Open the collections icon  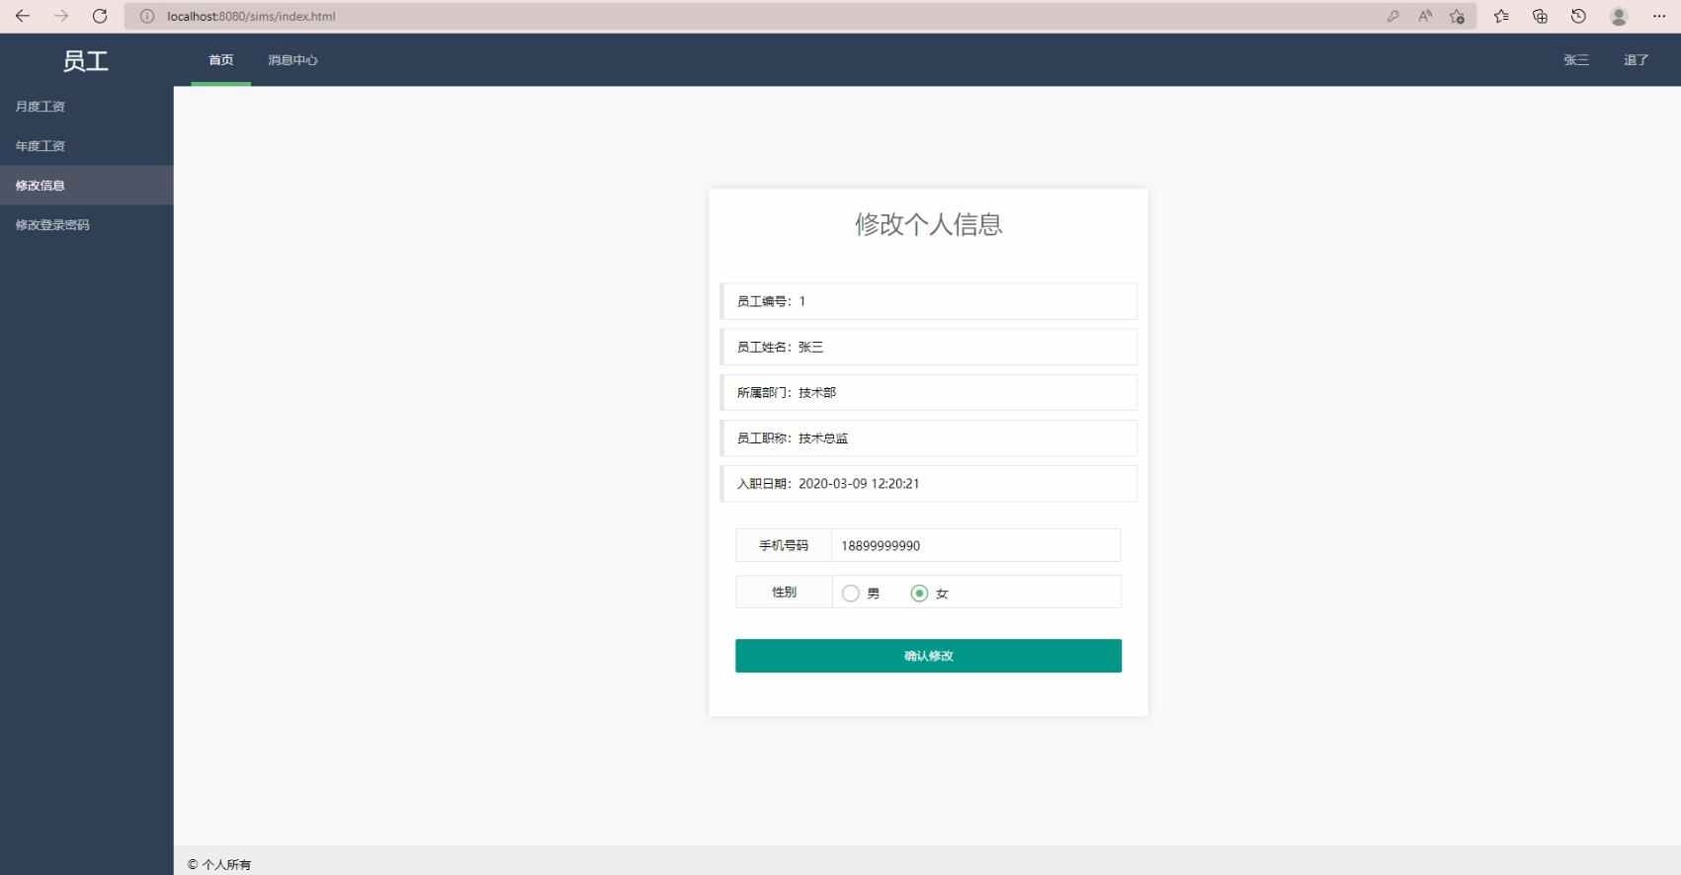tap(1540, 16)
